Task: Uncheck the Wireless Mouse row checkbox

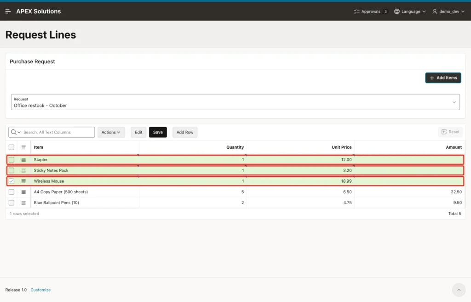Action: coord(11,181)
